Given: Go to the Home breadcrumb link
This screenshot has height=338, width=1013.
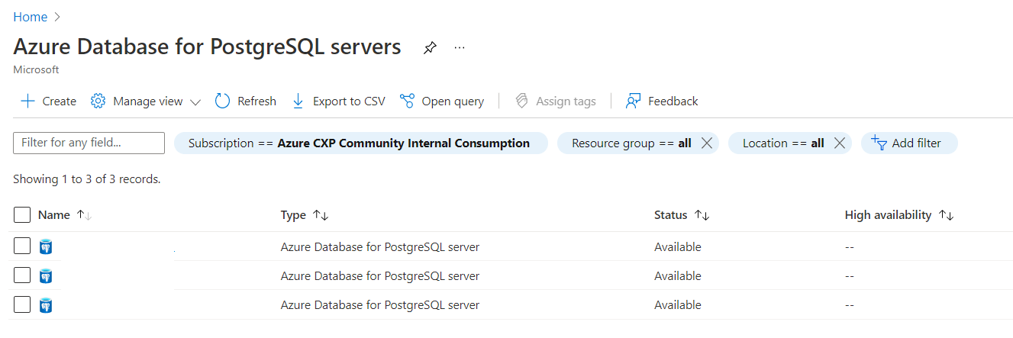Looking at the screenshot, I should [30, 17].
